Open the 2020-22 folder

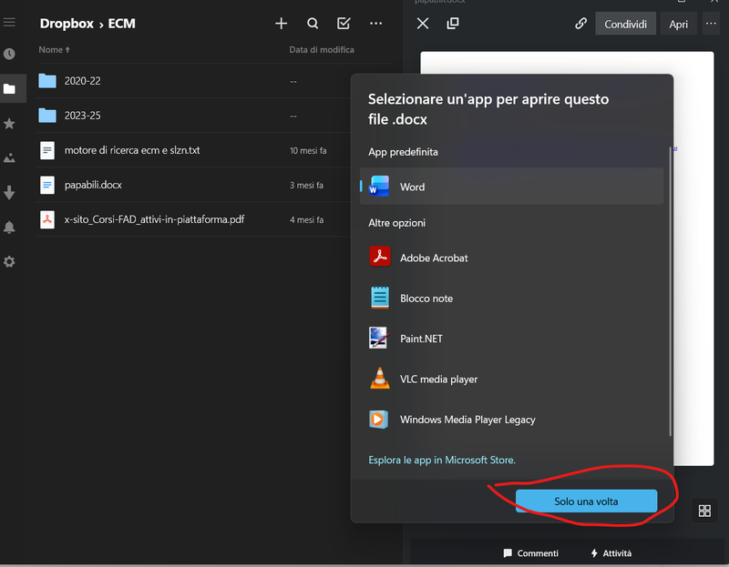(82, 81)
